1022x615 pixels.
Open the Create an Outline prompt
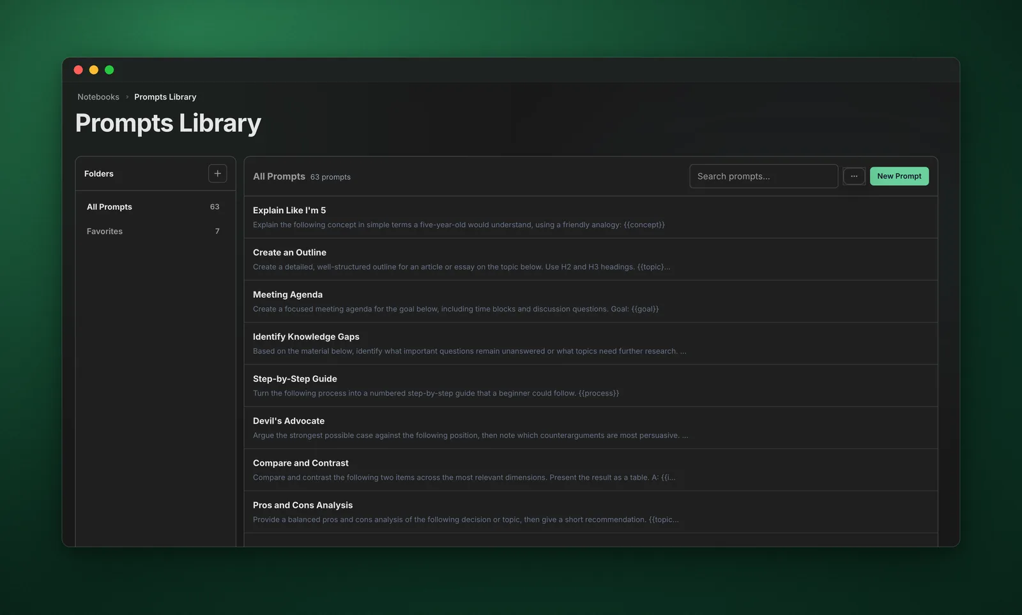coord(591,259)
